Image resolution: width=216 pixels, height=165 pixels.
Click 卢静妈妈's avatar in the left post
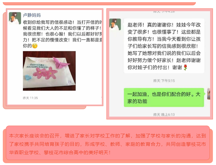coord(15,18)
